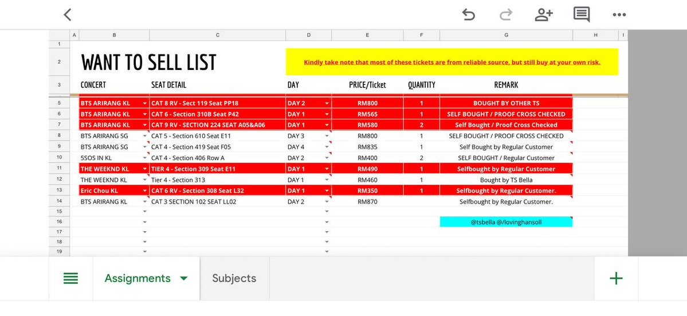Viewport: 687px width, 316px height.
Task: Open the three-dot more options menu
Action: [619, 15]
